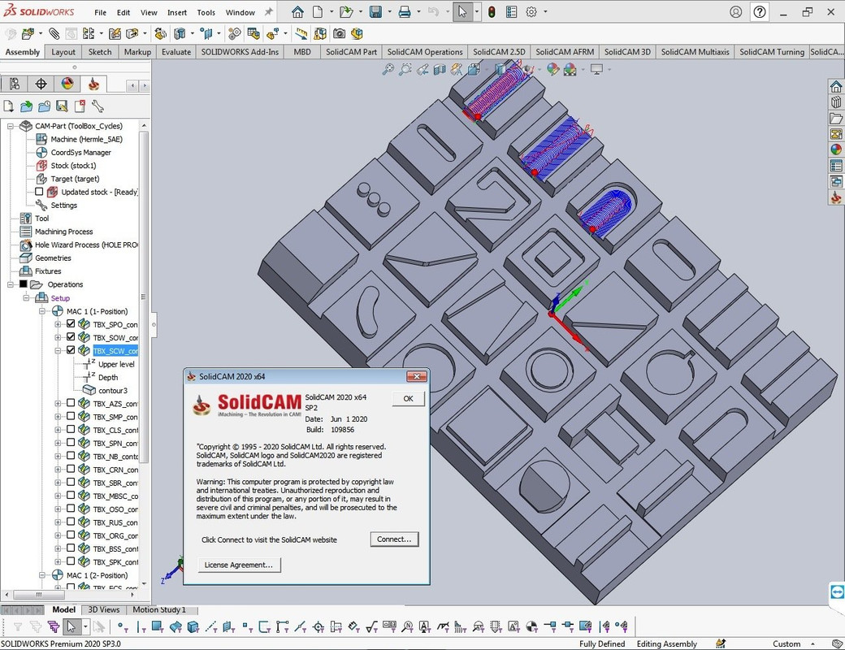Select the CoordSys Manager tree item
The image size is (845, 650).
click(80, 153)
